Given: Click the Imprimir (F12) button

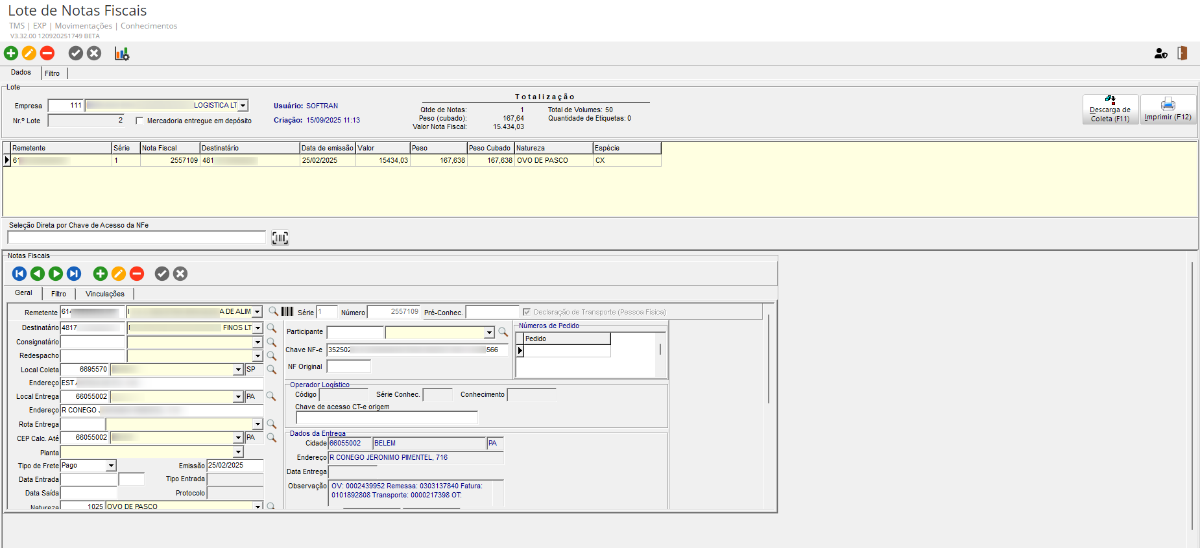Looking at the screenshot, I should (1168, 110).
